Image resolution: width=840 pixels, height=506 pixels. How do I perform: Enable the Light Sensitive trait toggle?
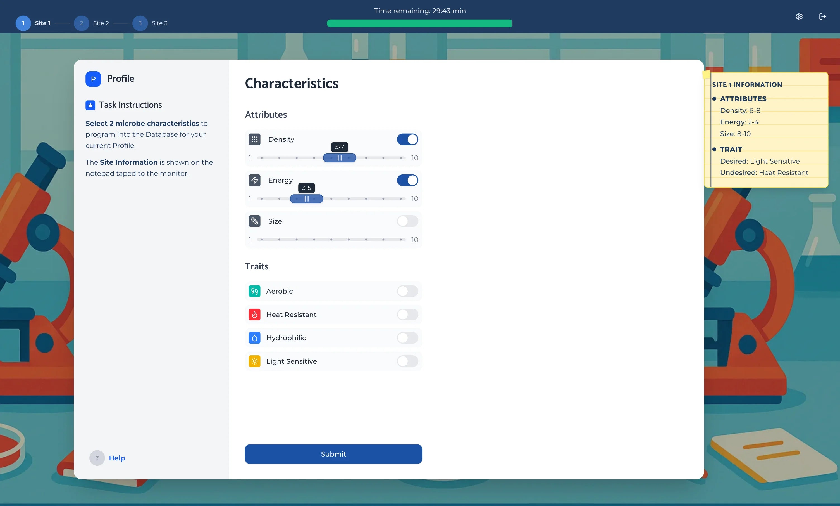(407, 361)
